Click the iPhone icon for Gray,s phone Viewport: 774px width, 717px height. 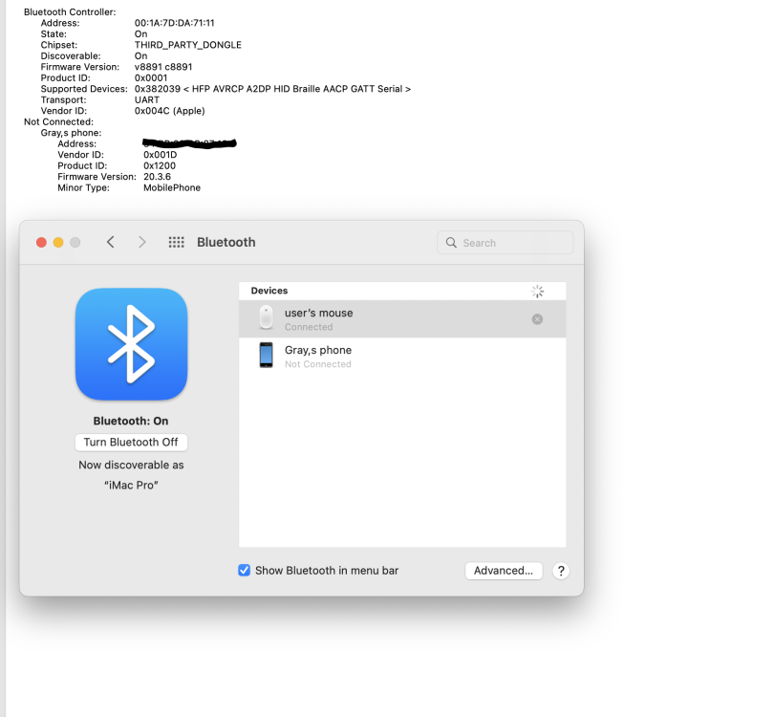(x=266, y=355)
